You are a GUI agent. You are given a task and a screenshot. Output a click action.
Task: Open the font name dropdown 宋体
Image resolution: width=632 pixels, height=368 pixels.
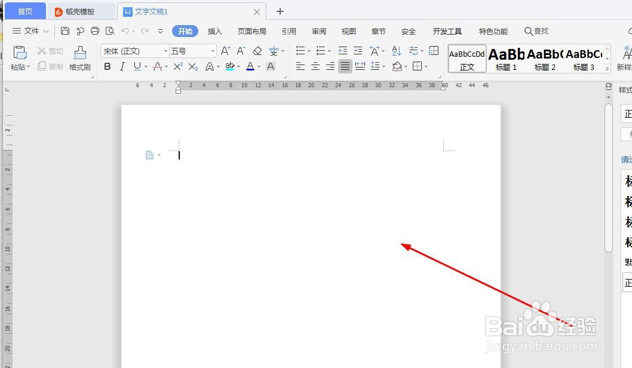click(165, 51)
